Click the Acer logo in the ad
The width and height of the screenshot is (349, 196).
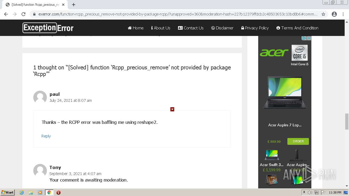pos(274,53)
